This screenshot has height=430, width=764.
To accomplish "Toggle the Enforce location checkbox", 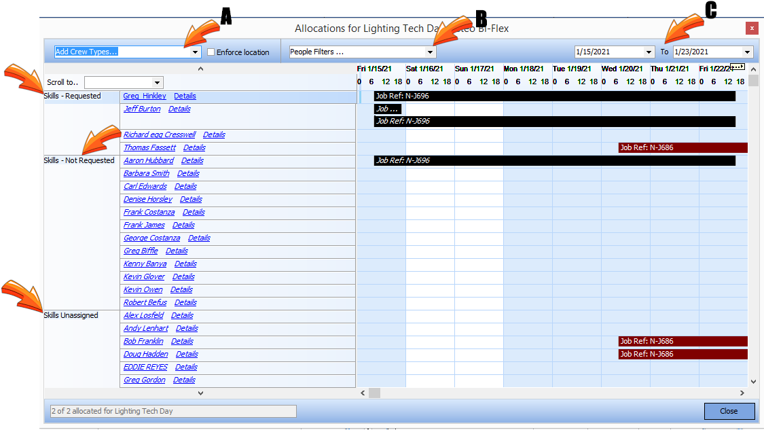I will [x=212, y=52].
